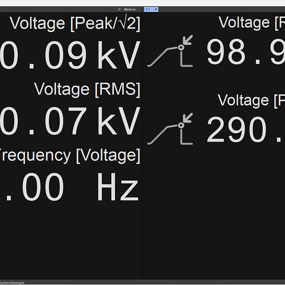Open the System Messages bar
This screenshot has height=285, width=285.
[x=12, y=283]
